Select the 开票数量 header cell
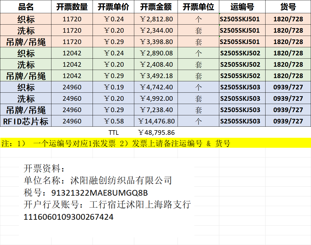 72,7
